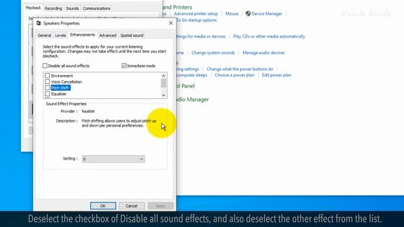Select Pitch Shift effect label
Screen dimensions: 404x227
[x=60, y=88]
